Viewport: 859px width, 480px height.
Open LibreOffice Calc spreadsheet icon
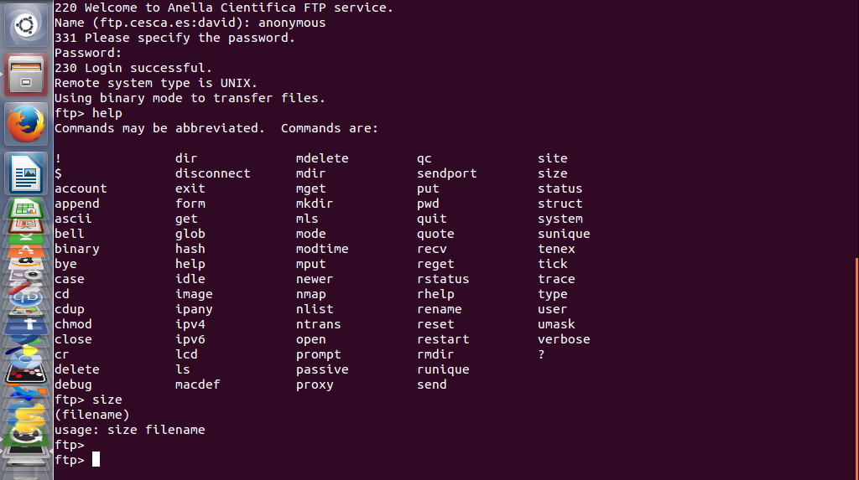point(26,207)
